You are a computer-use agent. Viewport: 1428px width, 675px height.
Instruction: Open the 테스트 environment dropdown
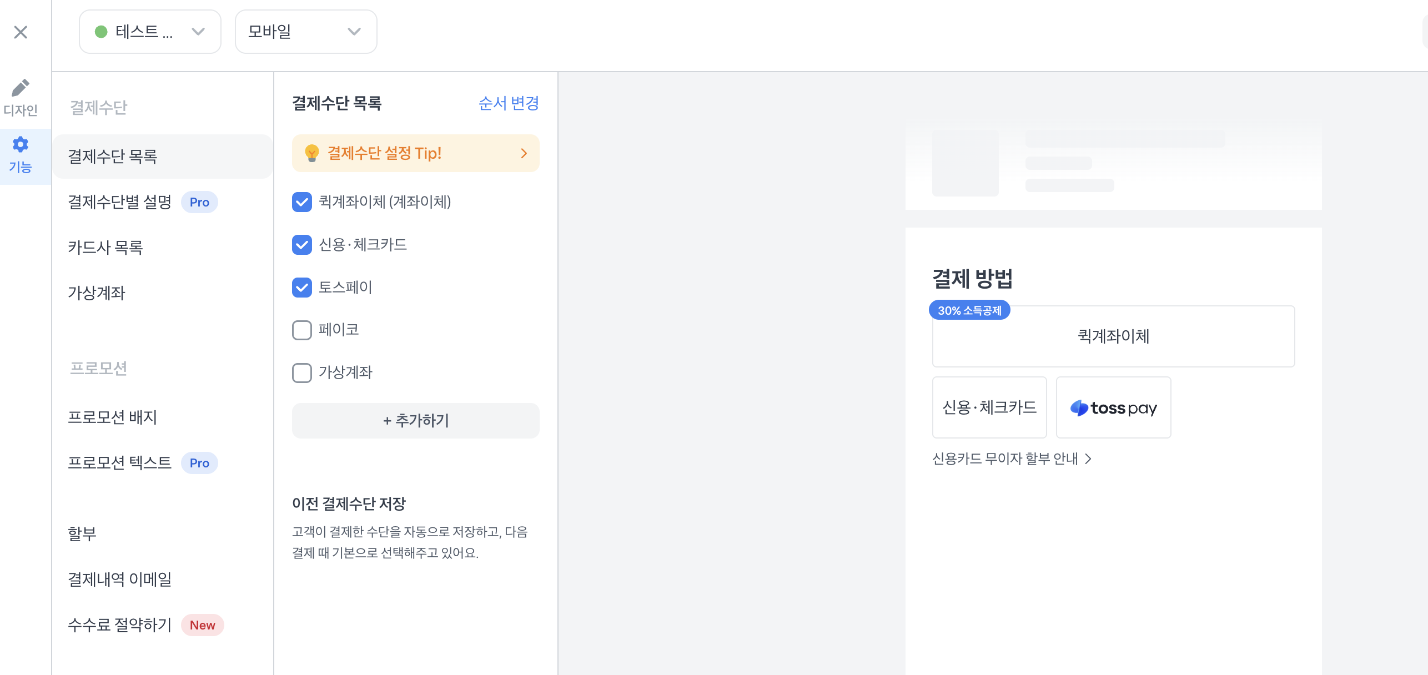150,32
